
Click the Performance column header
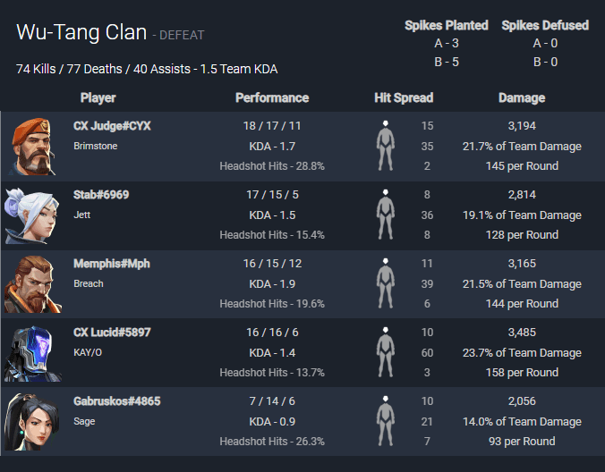click(272, 97)
